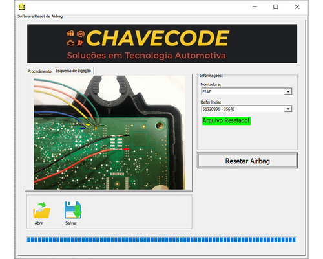The image size is (323, 259).
Task: Click the Resetar Airbag button
Action: 247,161
